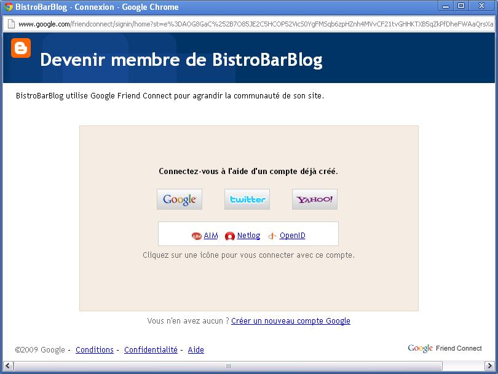Screen dimensions: 498x374
Task: Click the horizontal scrollbar thumb
Action: 228,366
